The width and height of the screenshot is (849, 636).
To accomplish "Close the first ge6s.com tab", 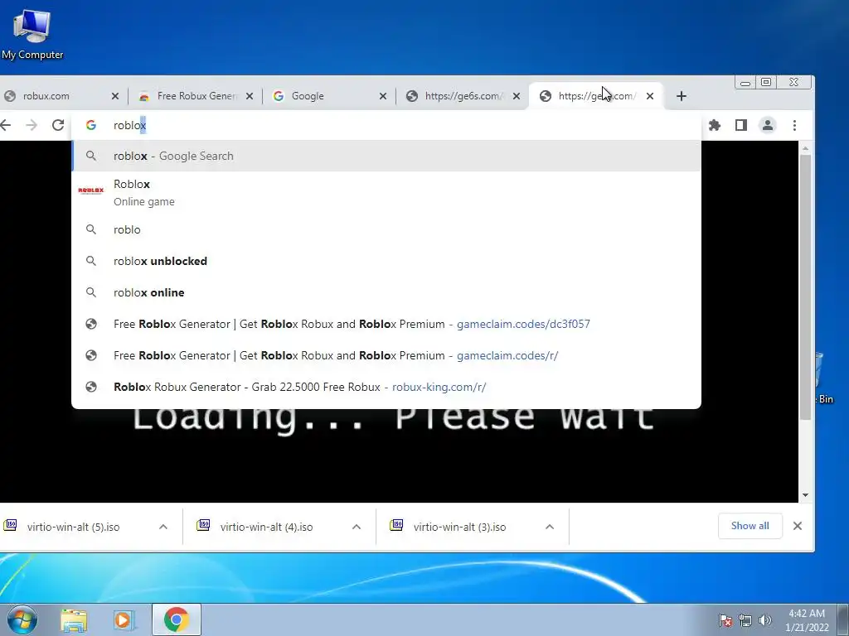I will point(517,96).
